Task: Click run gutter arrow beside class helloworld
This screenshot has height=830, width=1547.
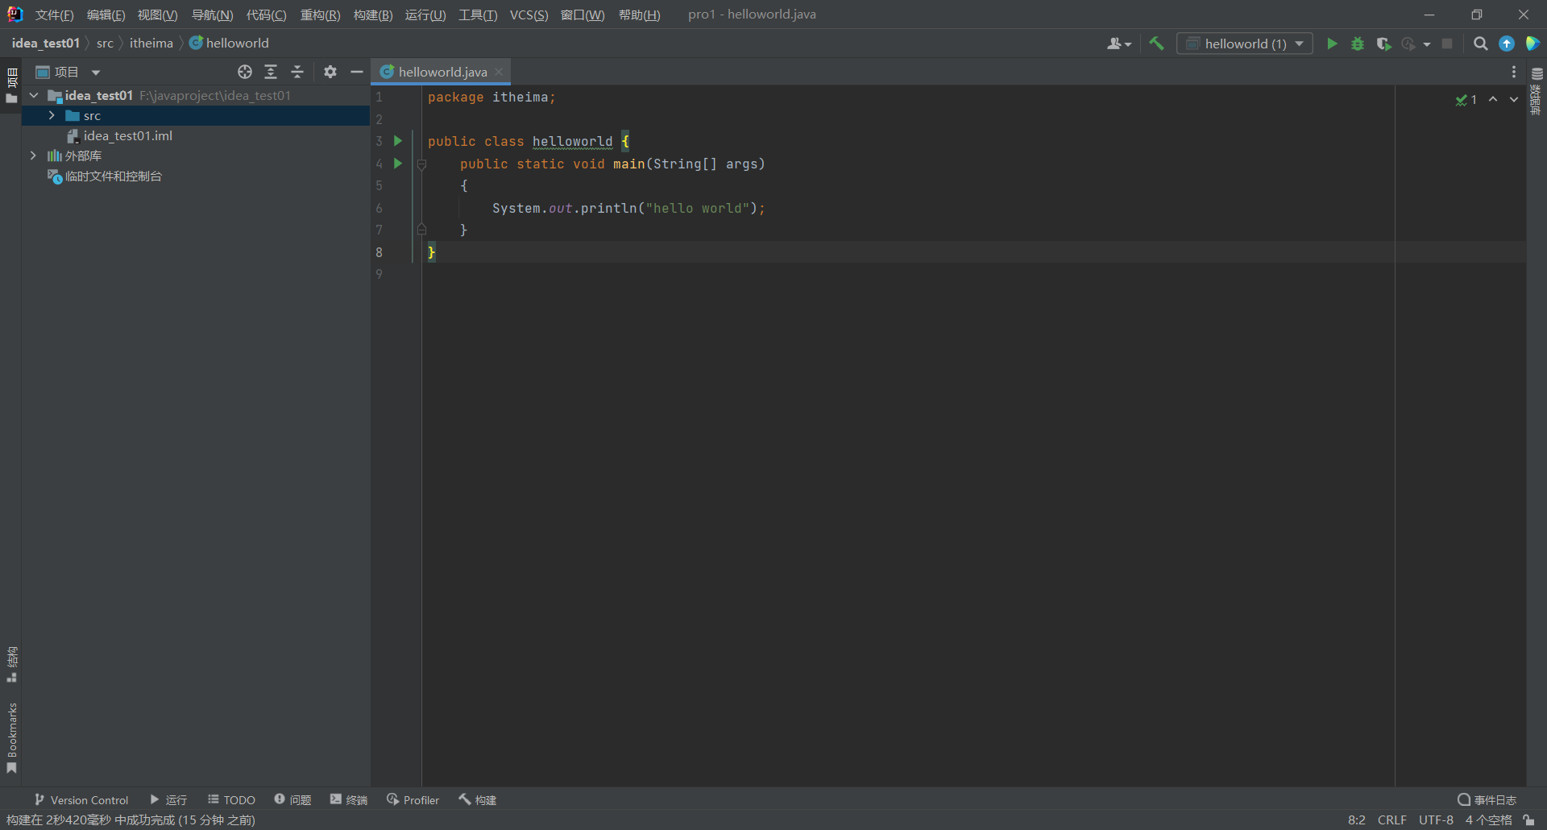Action: coord(397,141)
